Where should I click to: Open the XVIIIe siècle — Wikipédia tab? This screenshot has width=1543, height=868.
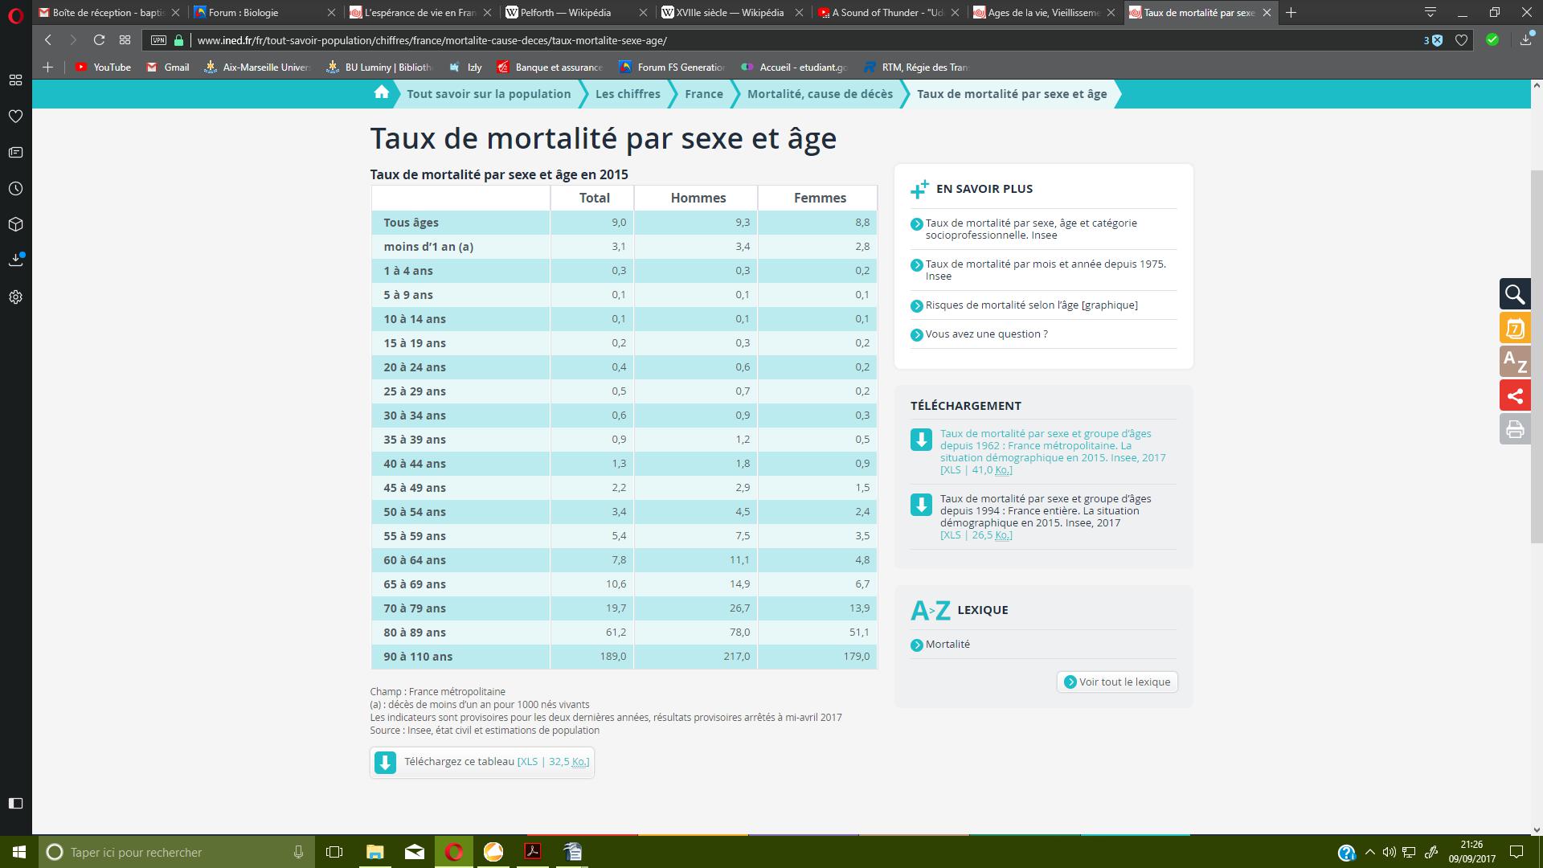click(x=729, y=12)
